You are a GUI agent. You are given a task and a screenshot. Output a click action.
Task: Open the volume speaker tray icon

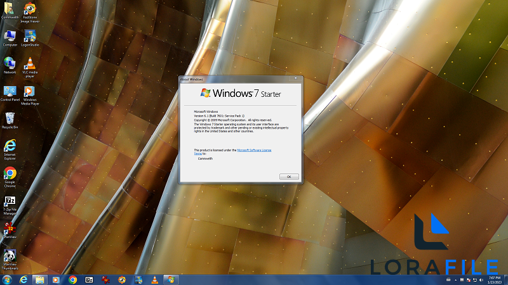tap(481, 280)
